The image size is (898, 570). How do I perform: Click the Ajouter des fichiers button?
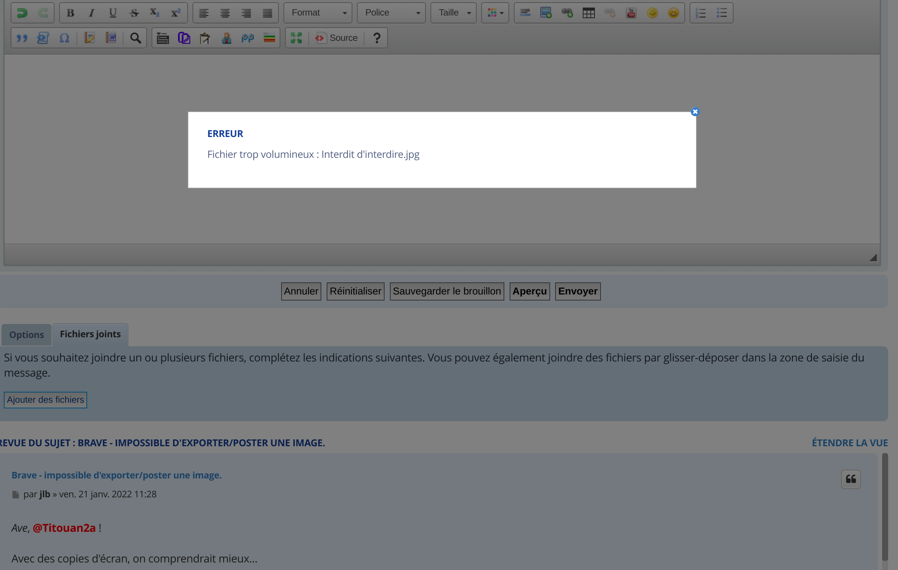[x=45, y=400]
